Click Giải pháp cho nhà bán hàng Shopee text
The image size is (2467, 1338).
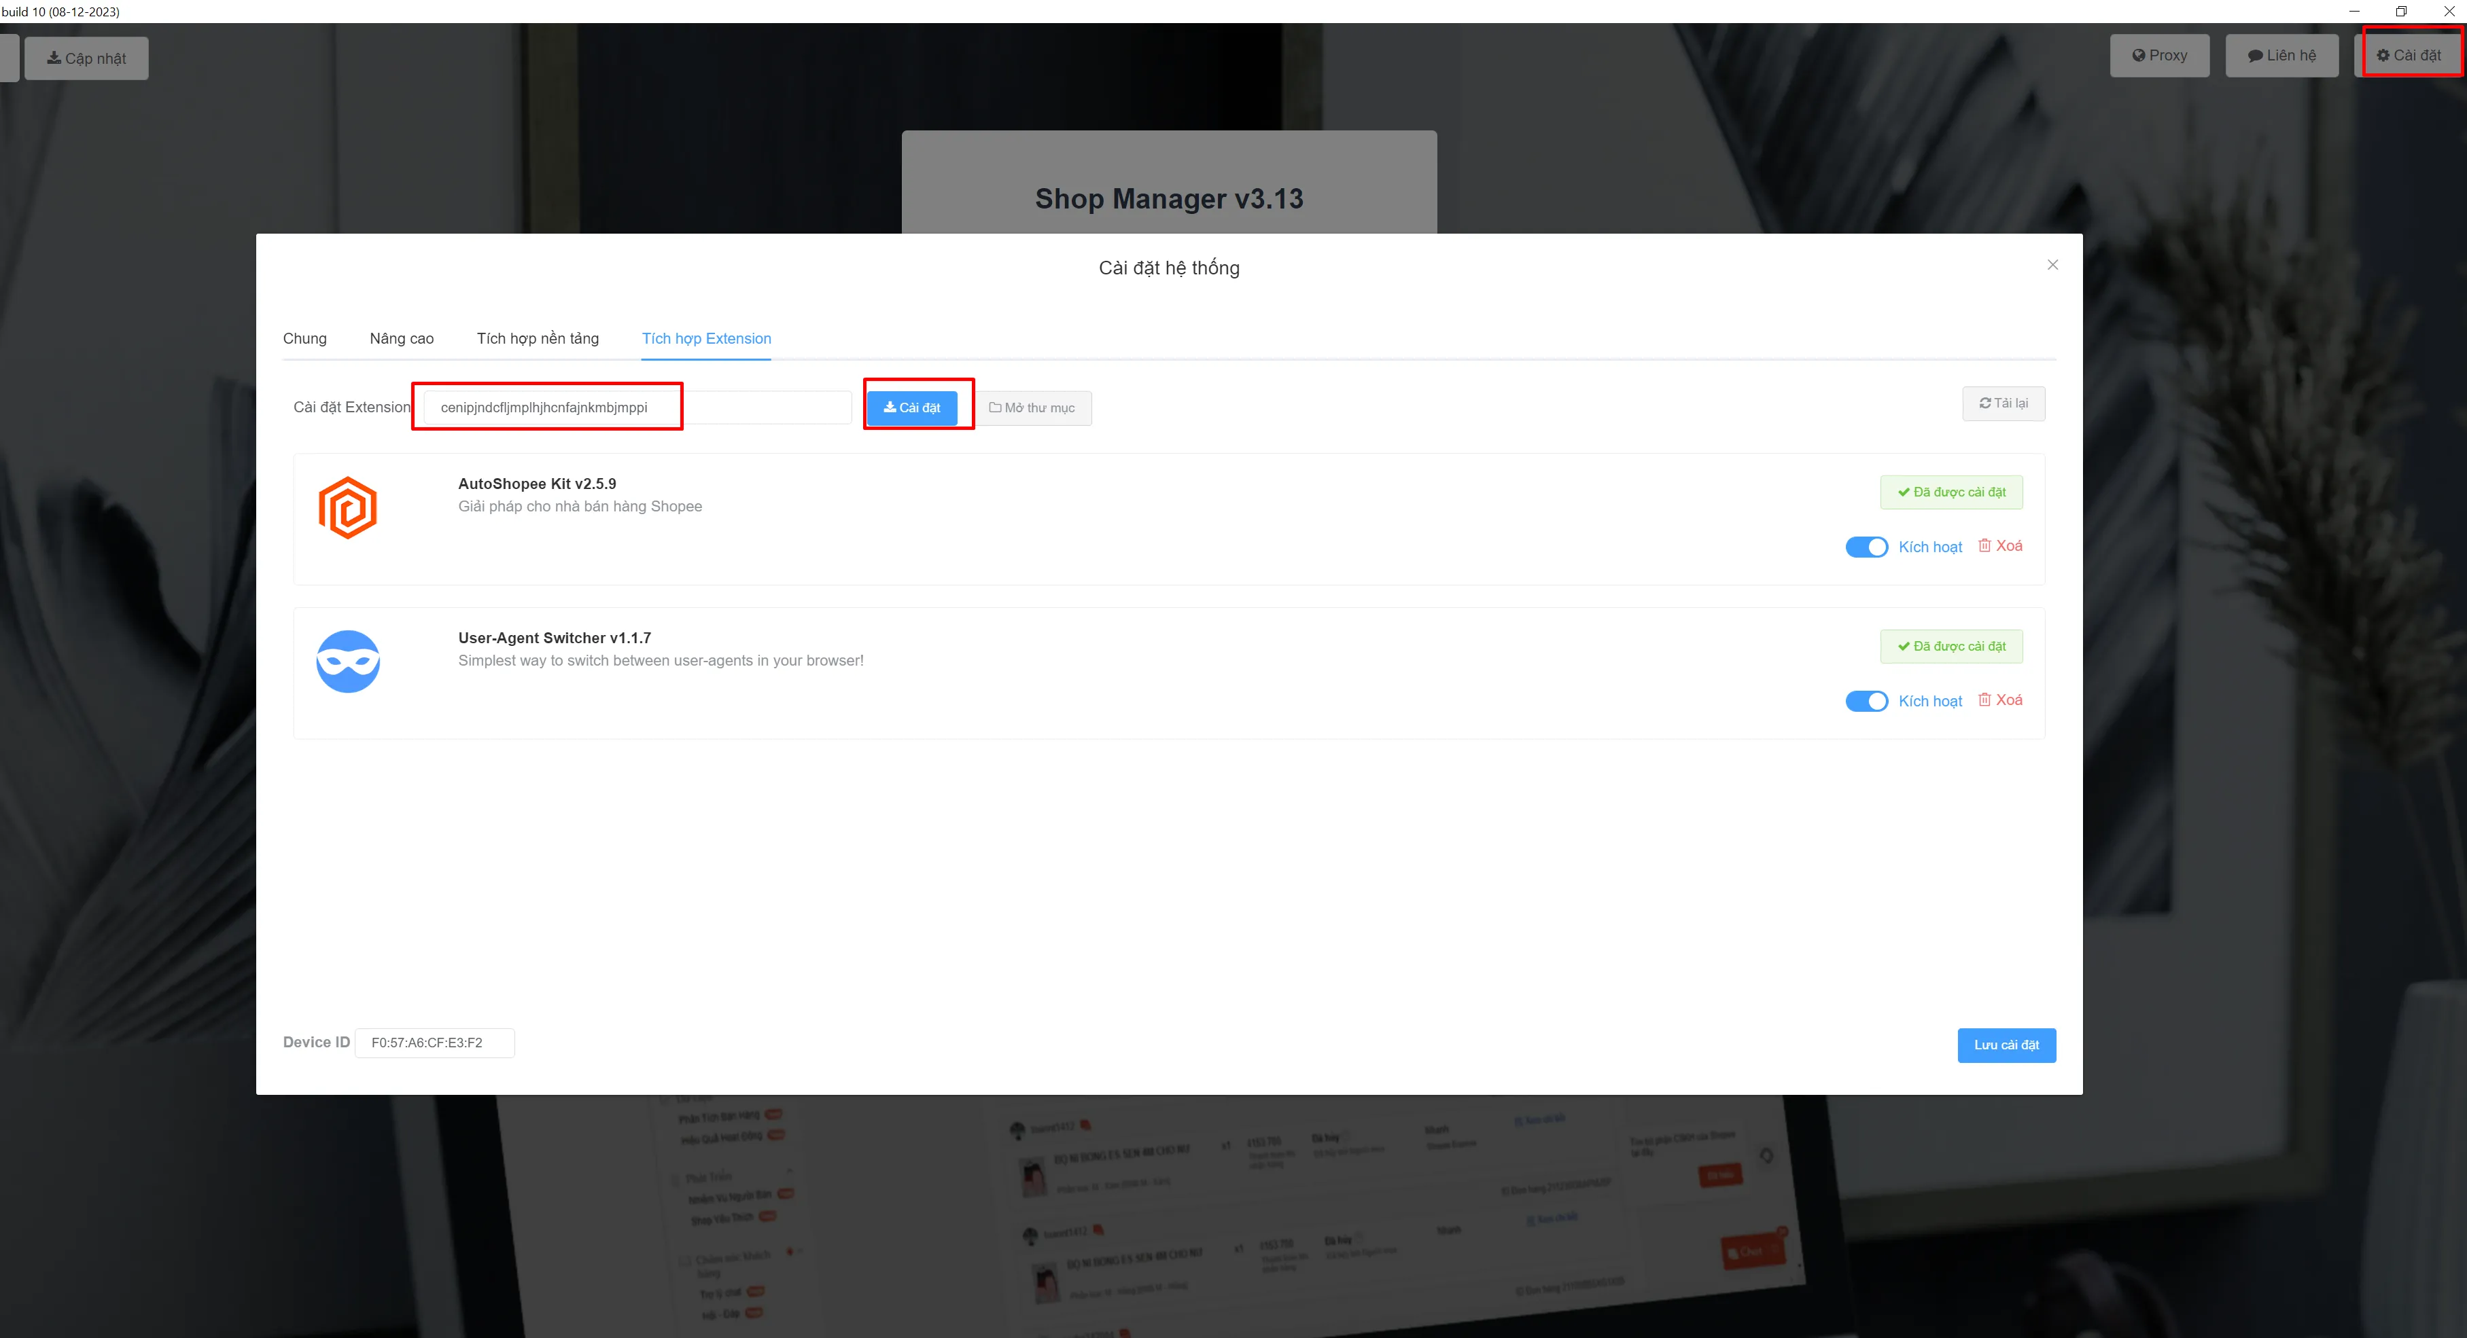click(580, 506)
